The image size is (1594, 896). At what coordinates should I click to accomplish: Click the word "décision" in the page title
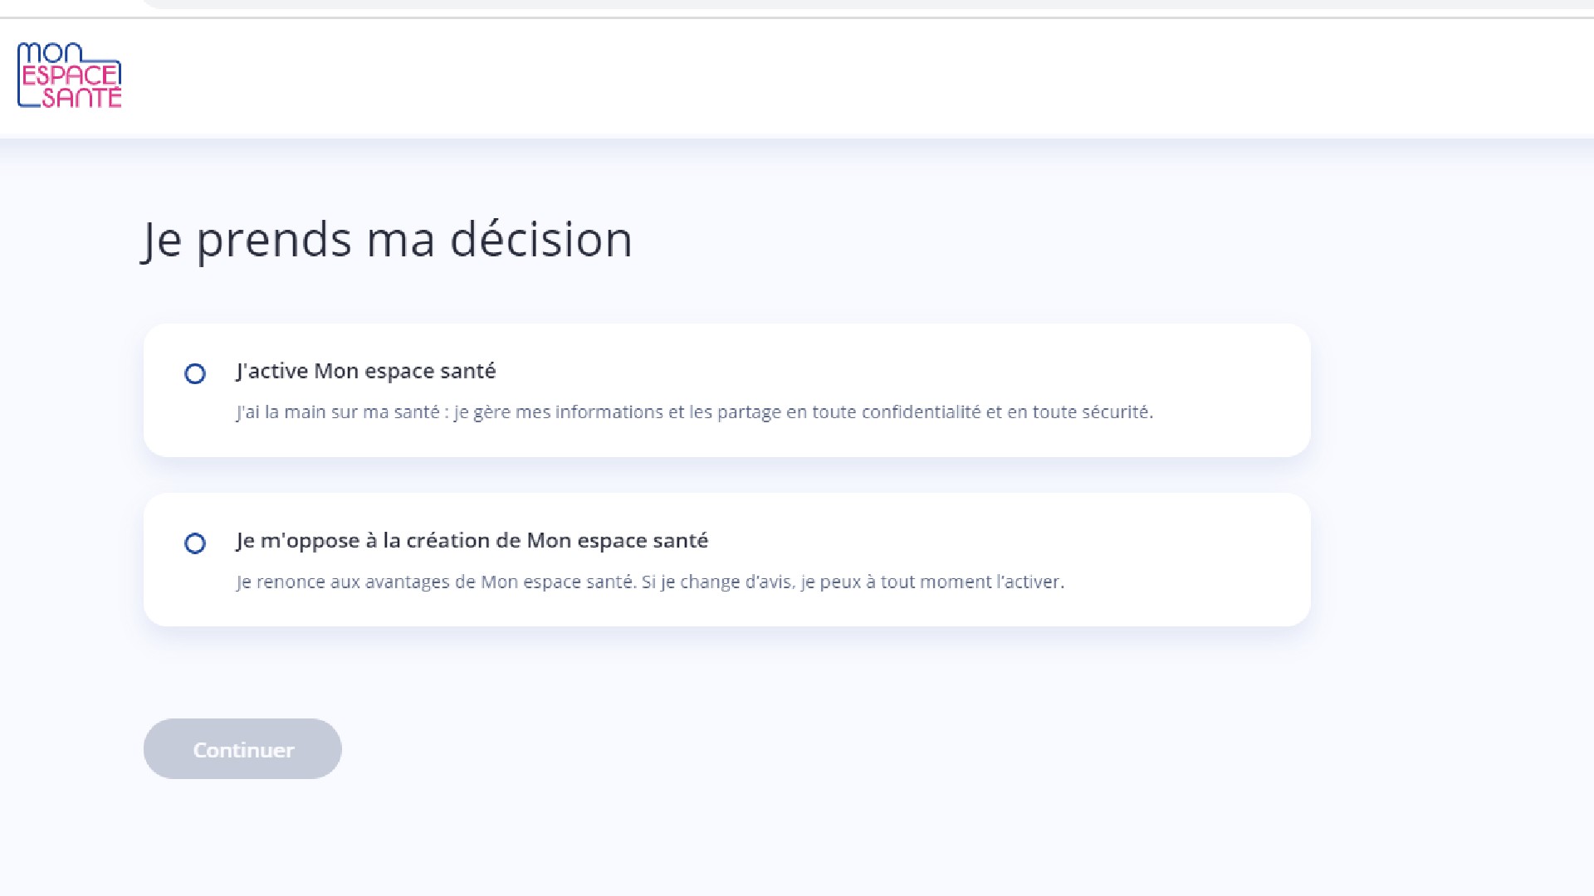pyautogui.click(x=541, y=240)
